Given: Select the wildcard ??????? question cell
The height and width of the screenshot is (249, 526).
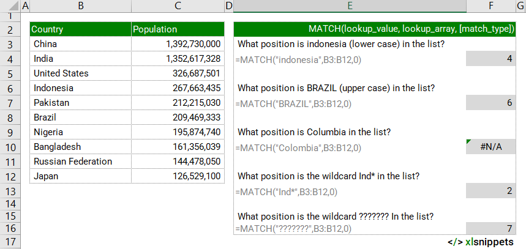Looking at the screenshot, I should [350, 217].
